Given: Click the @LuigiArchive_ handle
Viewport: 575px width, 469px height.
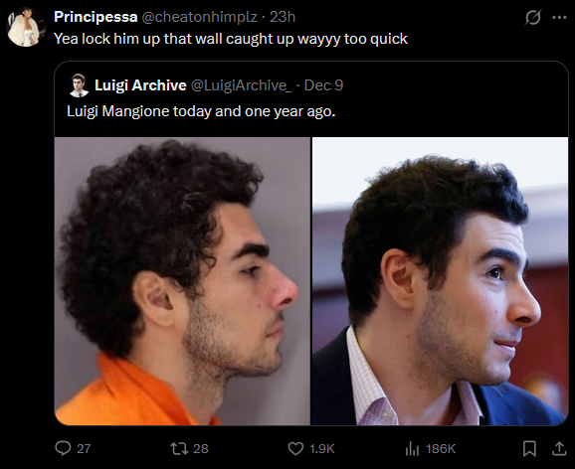Looking at the screenshot, I should pos(242,85).
